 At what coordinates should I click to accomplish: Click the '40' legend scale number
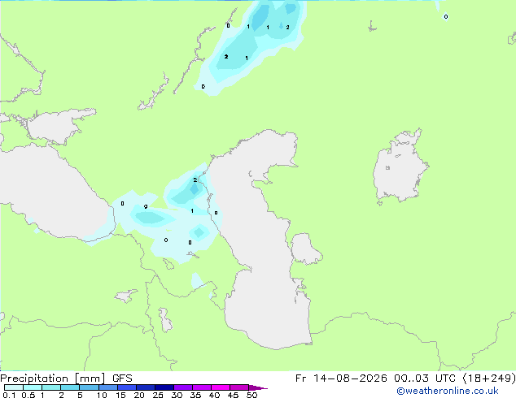pos(214,395)
